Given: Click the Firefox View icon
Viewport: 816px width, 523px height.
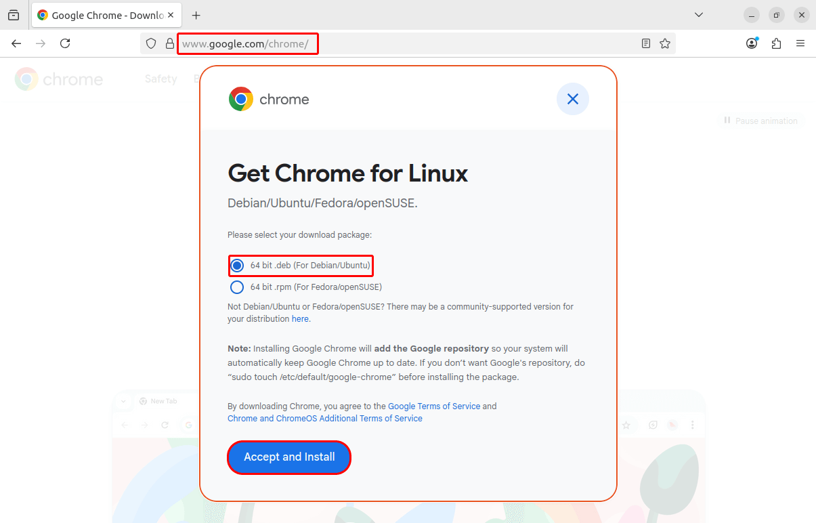Looking at the screenshot, I should click(x=14, y=15).
